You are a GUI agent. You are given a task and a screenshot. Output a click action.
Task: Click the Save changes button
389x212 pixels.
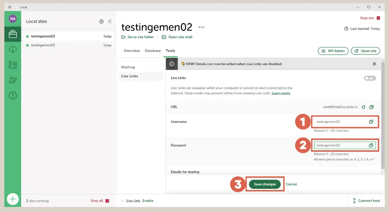265,184
